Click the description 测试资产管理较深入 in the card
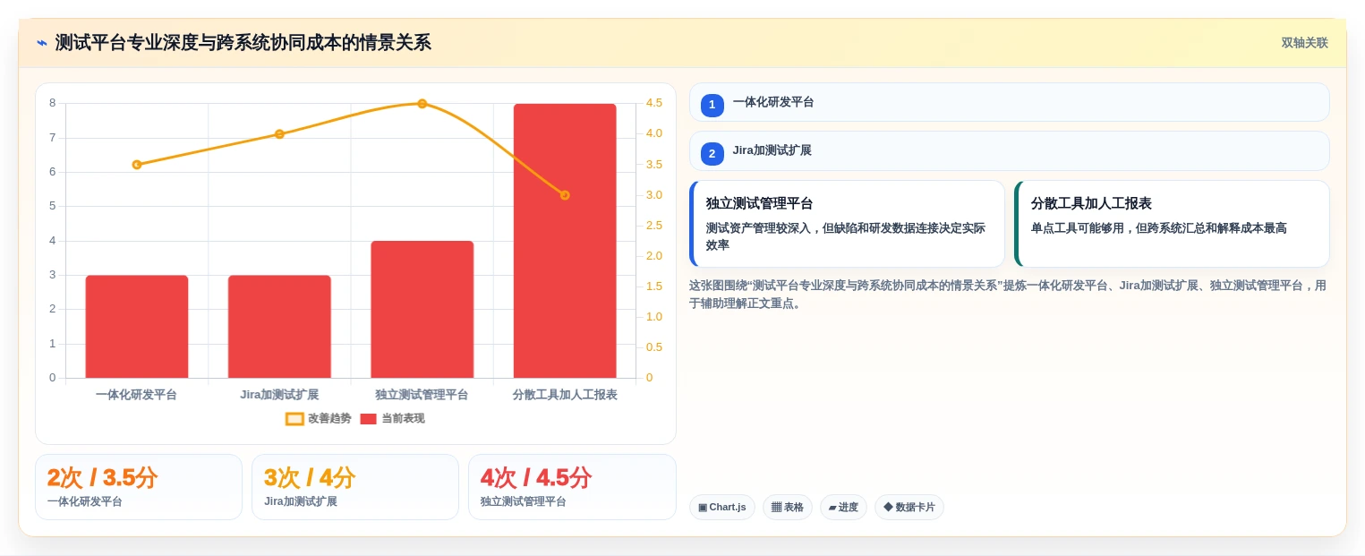The height and width of the screenshot is (556, 1365). point(846,236)
